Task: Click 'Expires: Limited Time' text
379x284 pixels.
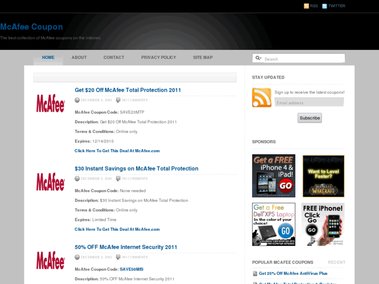Action: point(95,220)
